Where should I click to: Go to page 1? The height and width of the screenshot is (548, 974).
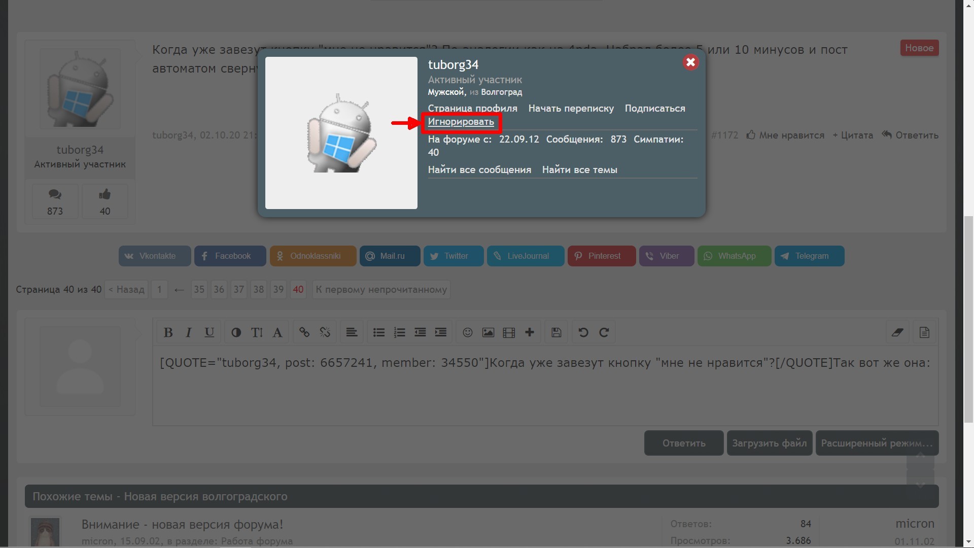159,289
